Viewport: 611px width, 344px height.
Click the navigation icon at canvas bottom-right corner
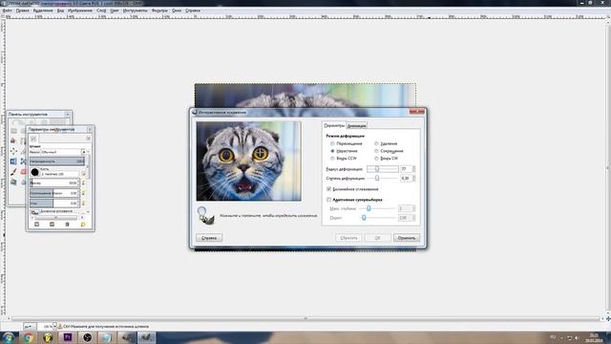608,318
